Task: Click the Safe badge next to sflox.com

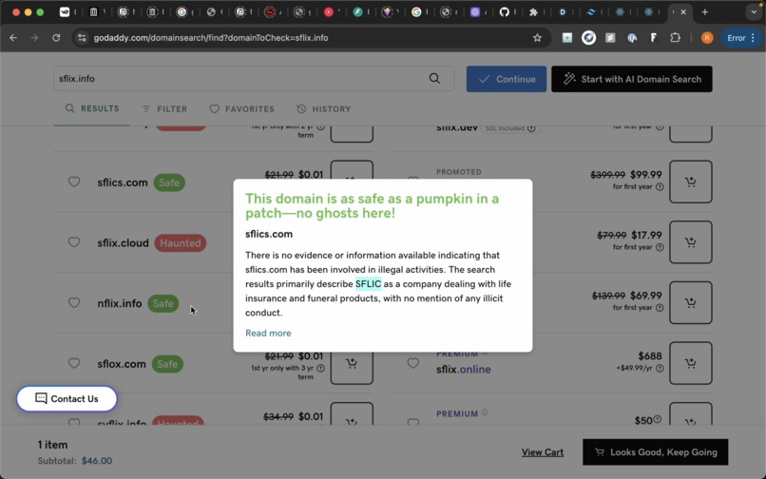Action: [167, 364]
